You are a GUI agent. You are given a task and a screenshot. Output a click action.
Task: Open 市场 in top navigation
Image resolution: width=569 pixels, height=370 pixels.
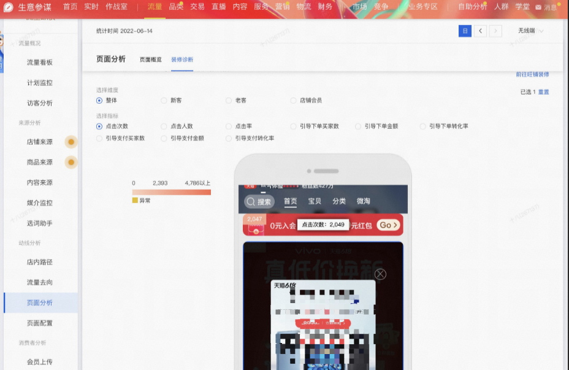tap(359, 7)
